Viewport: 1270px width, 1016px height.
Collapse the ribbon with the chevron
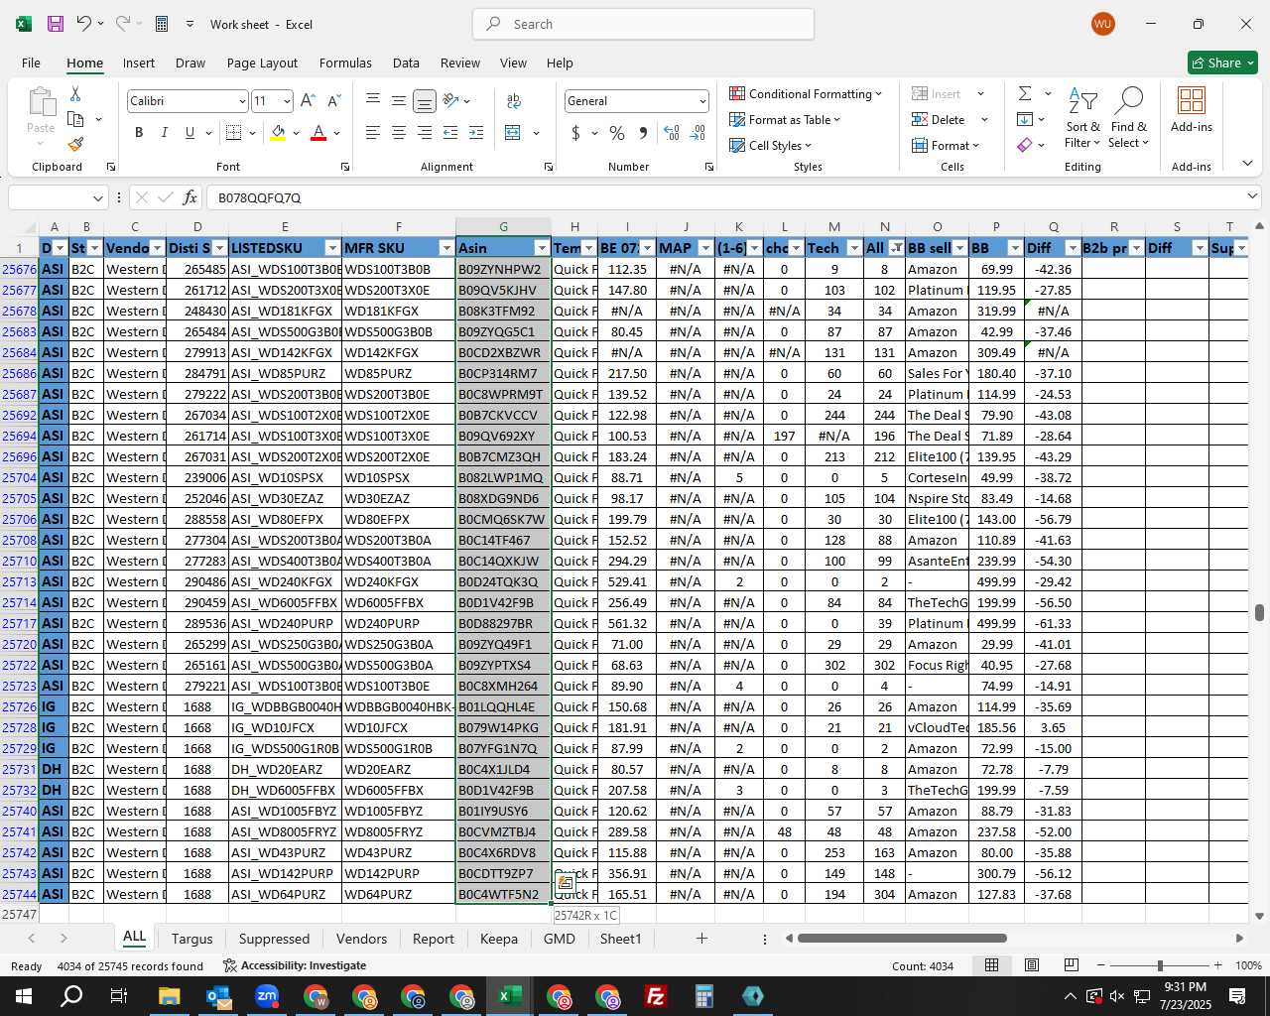coord(1247,164)
